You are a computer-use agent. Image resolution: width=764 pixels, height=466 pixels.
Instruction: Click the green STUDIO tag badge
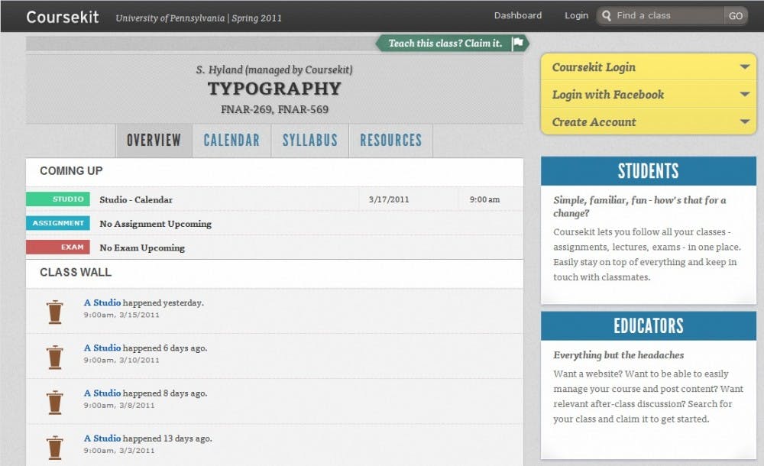58,199
